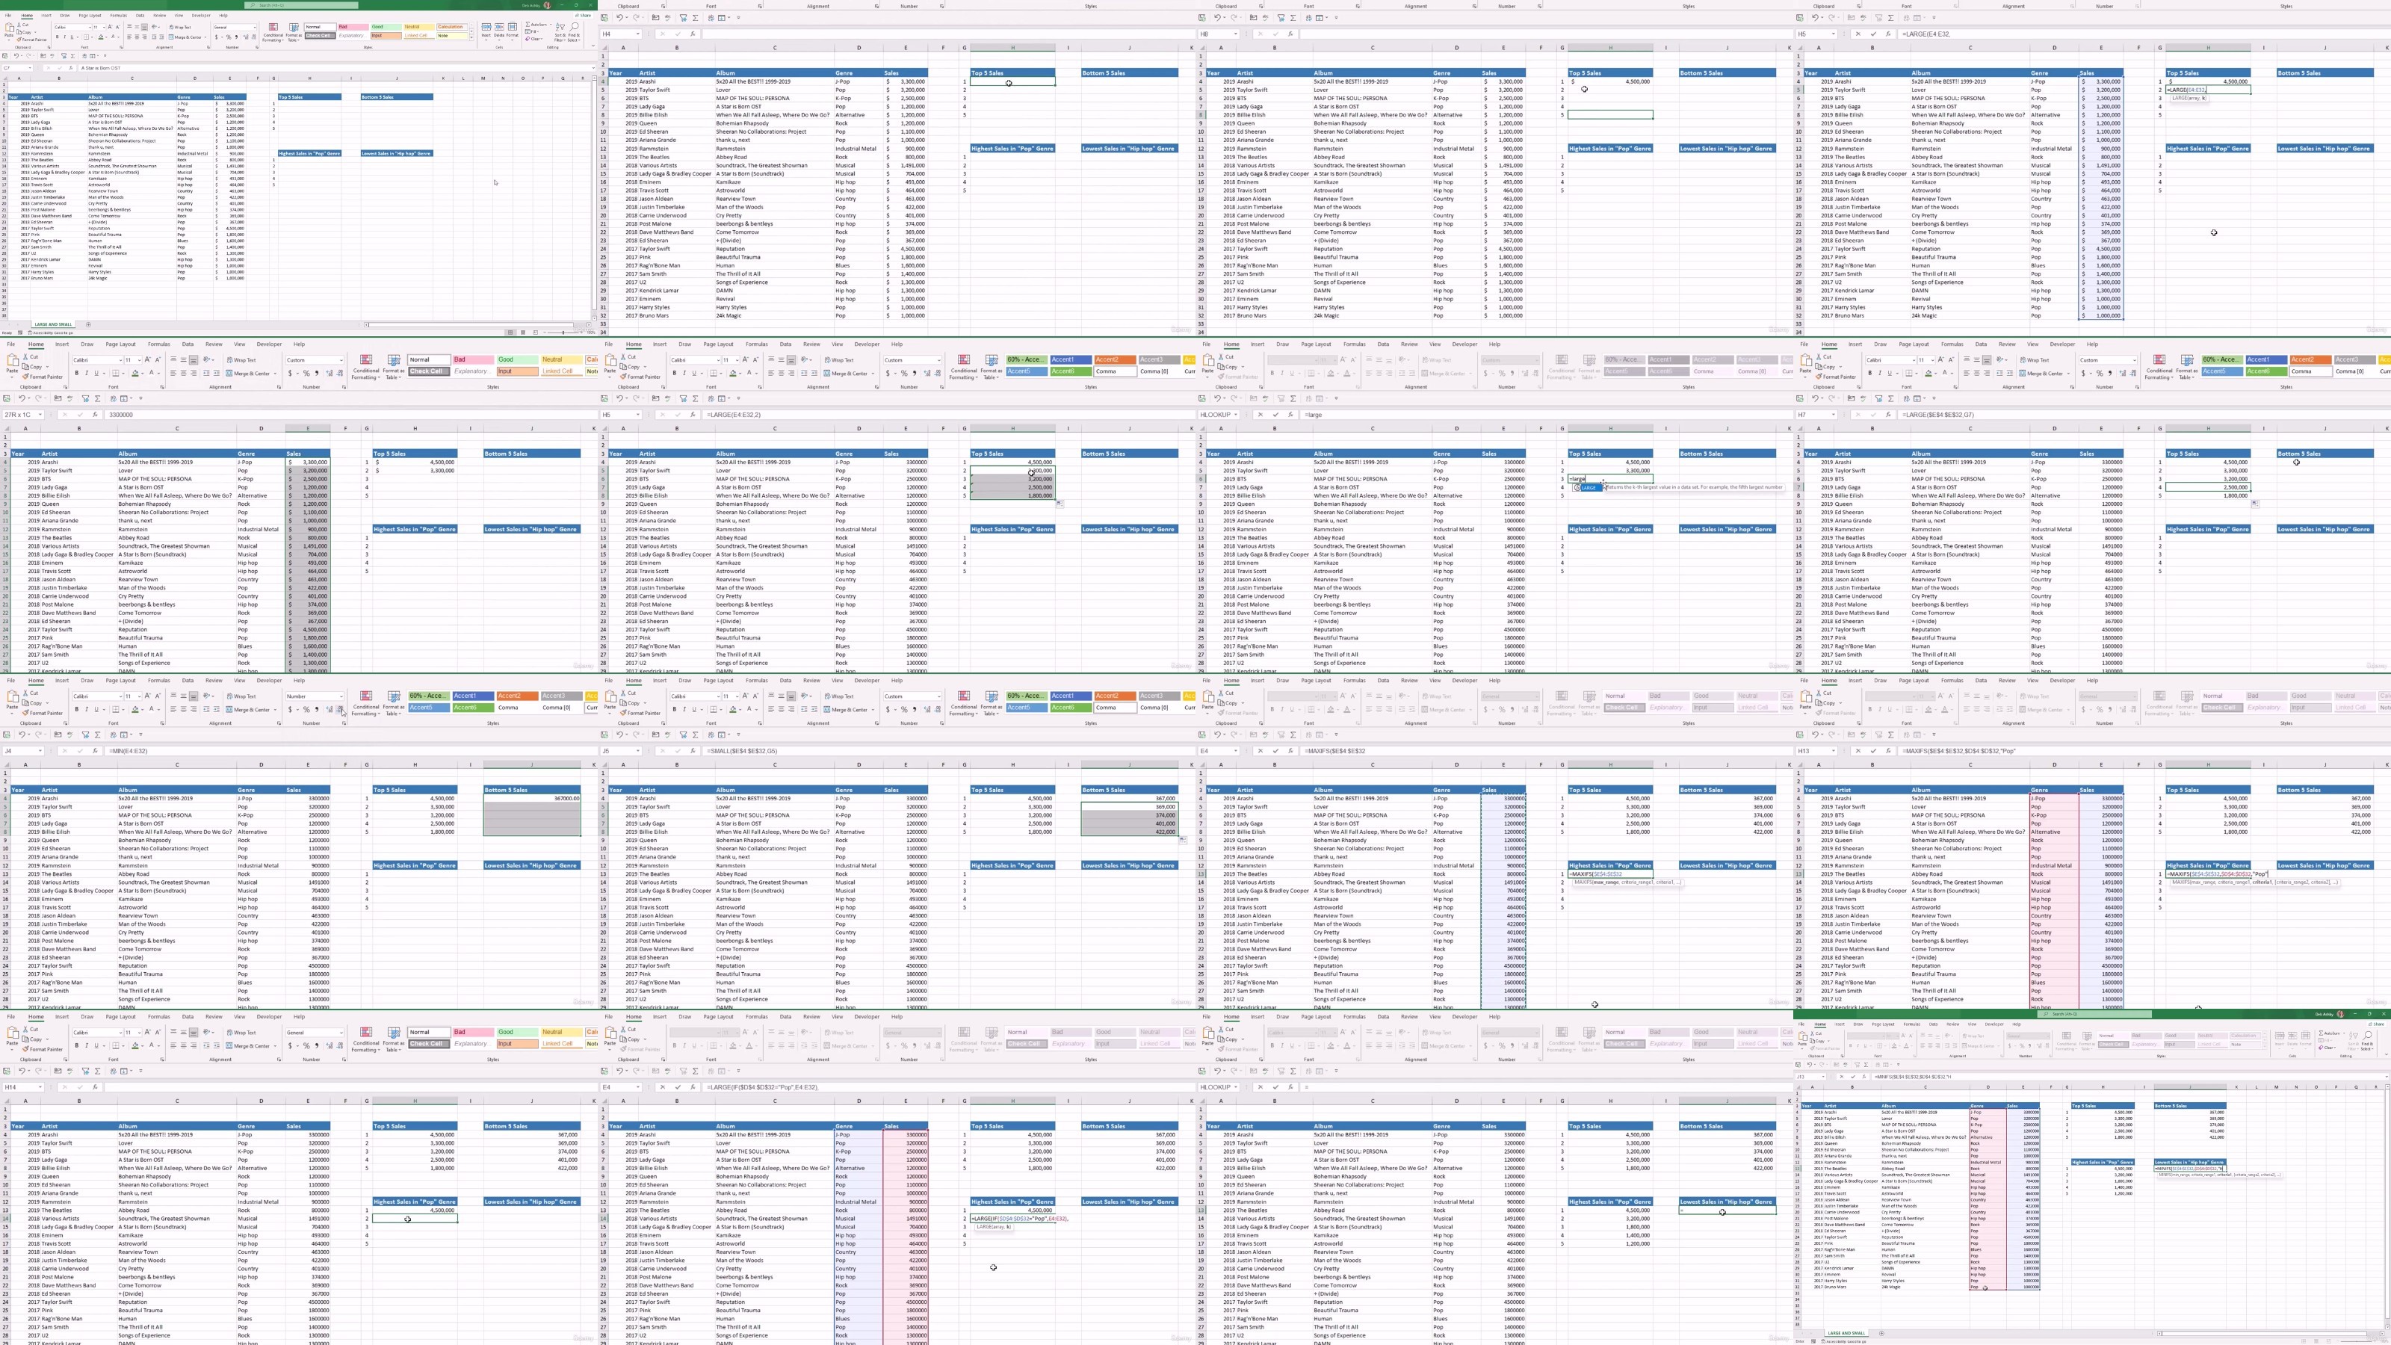Open the Data tab in the =LARGE(E4:E32,2) frame
Screen dimensions: 2391x1345
(x=785, y=344)
